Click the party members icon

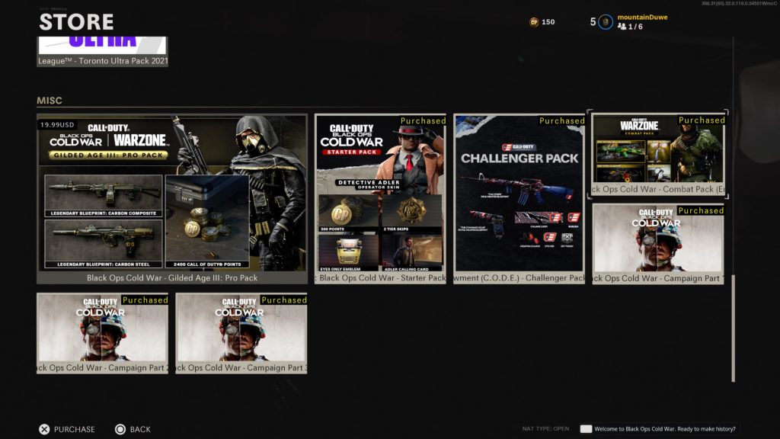pyautogui.click(x=622, y=27)
